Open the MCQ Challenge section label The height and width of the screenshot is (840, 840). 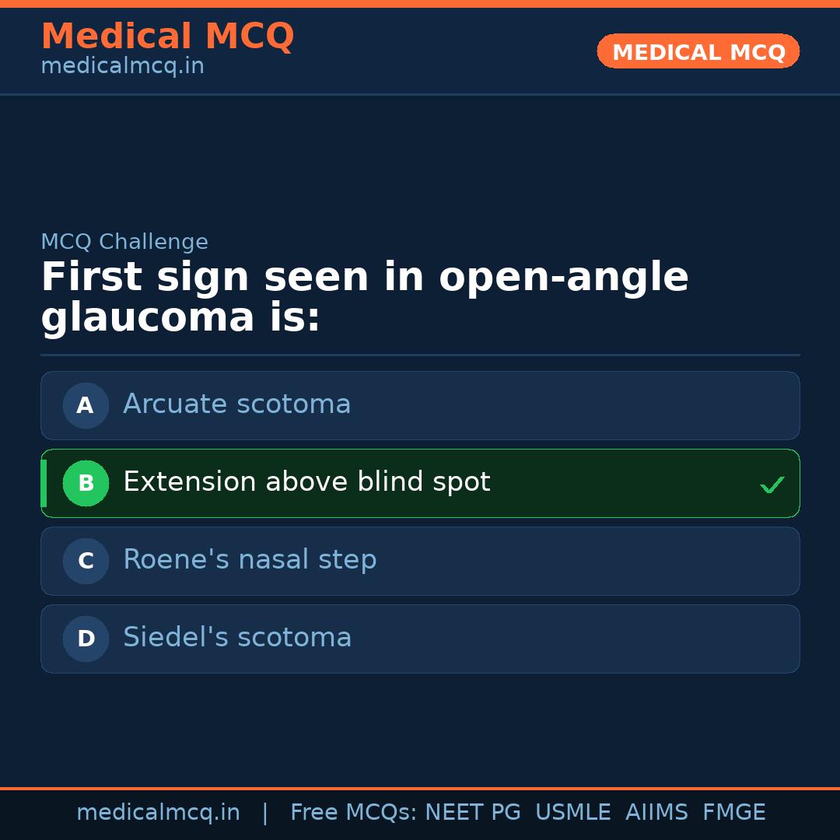[x=124, y=242]
